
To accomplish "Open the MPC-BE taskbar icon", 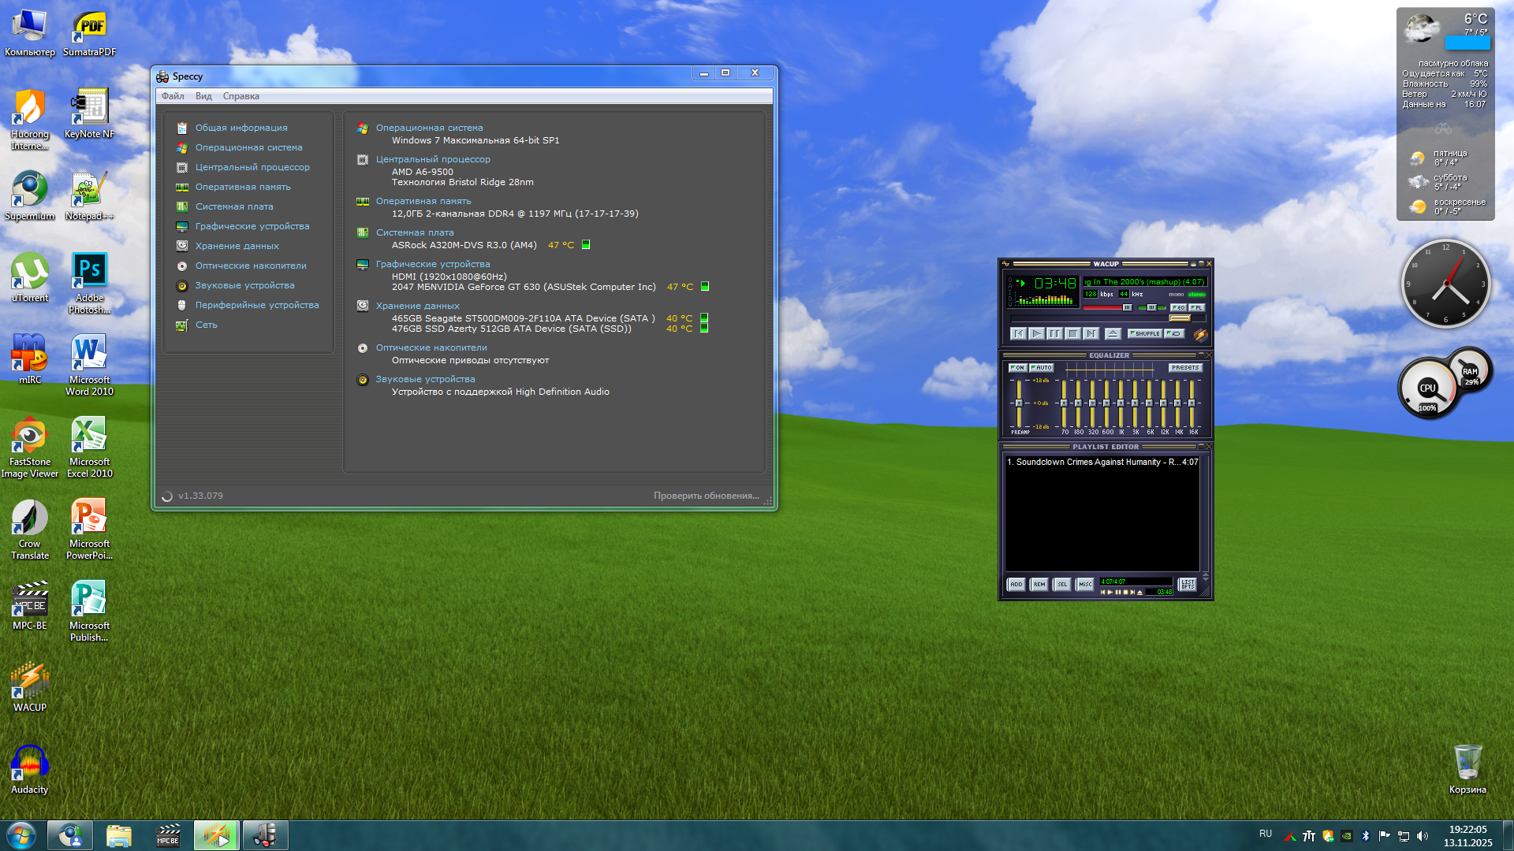I will [x=168, y=835].
